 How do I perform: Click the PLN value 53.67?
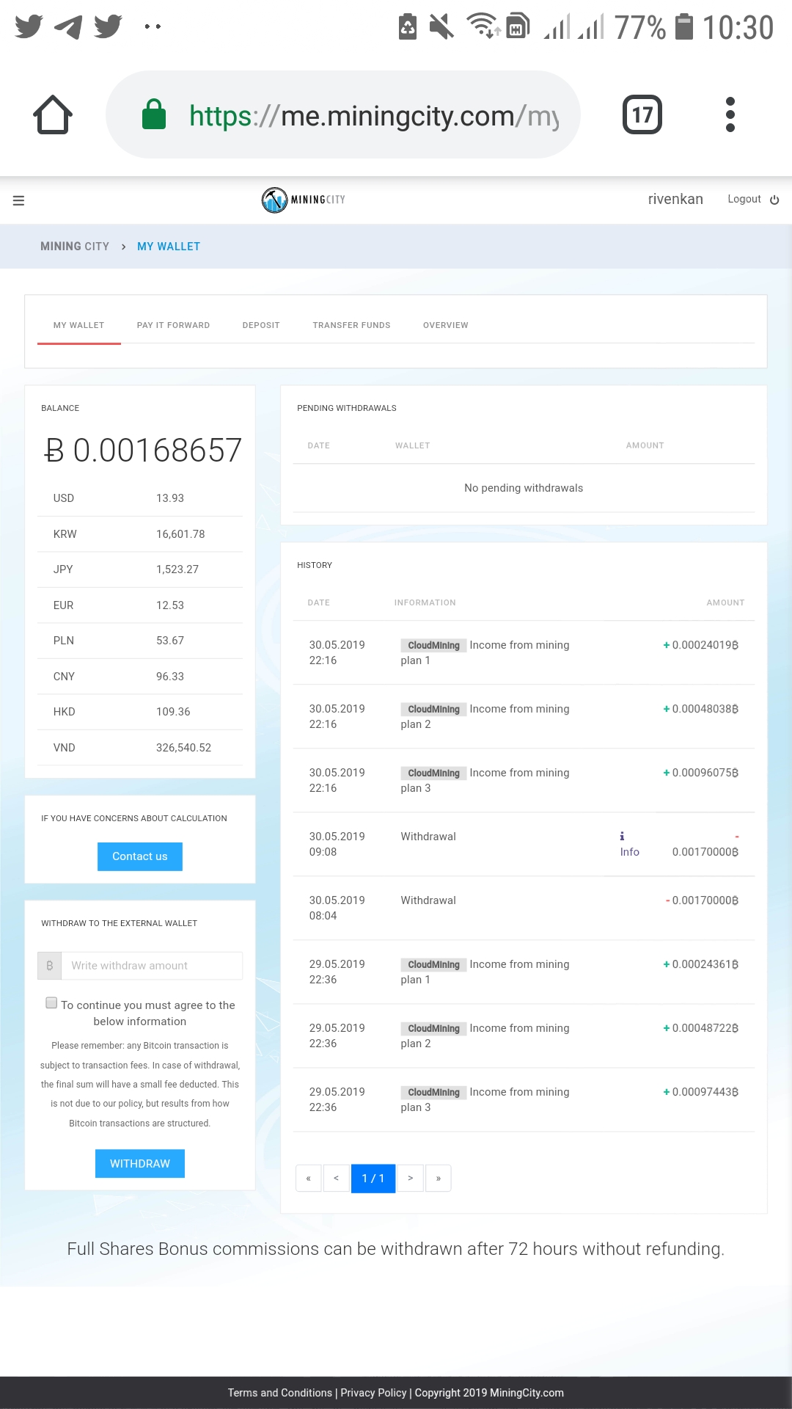click(170, 641)
